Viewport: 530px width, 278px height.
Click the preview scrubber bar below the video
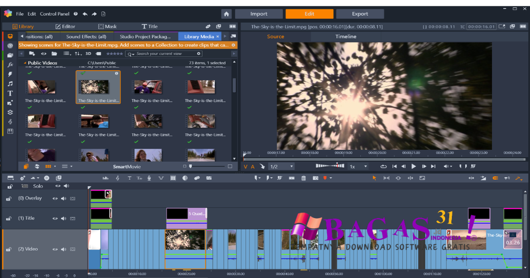tap(384, 159)
